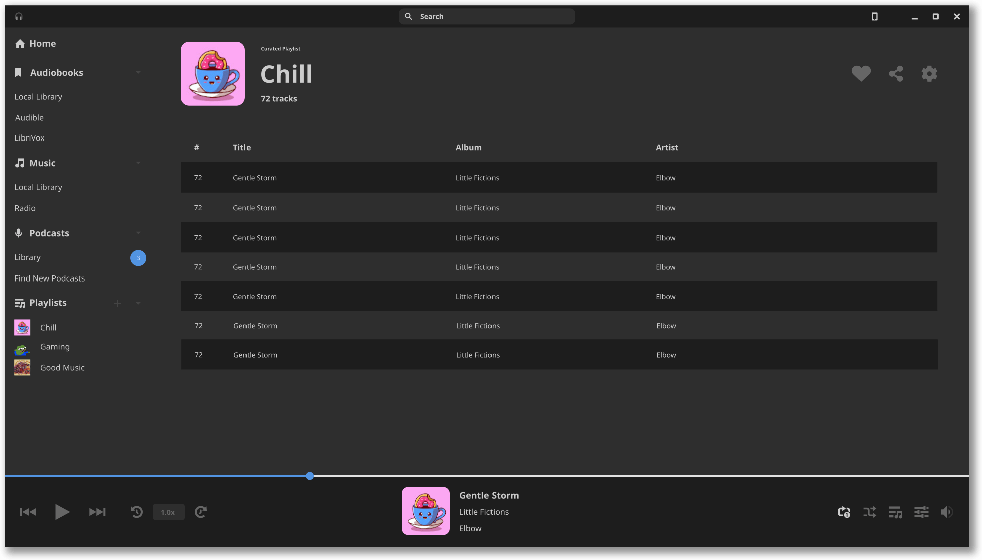Click the share playlist icon
The image size is (982, 560).
tap(896, 73)
